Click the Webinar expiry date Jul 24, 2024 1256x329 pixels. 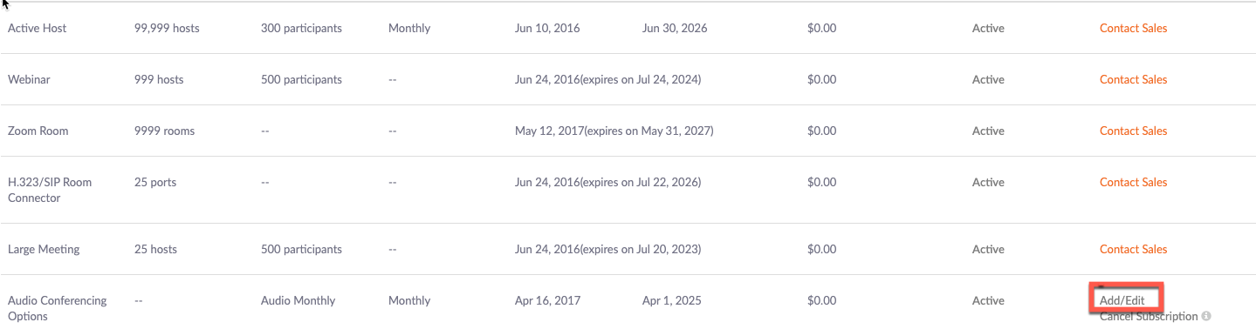coord(668,79)
